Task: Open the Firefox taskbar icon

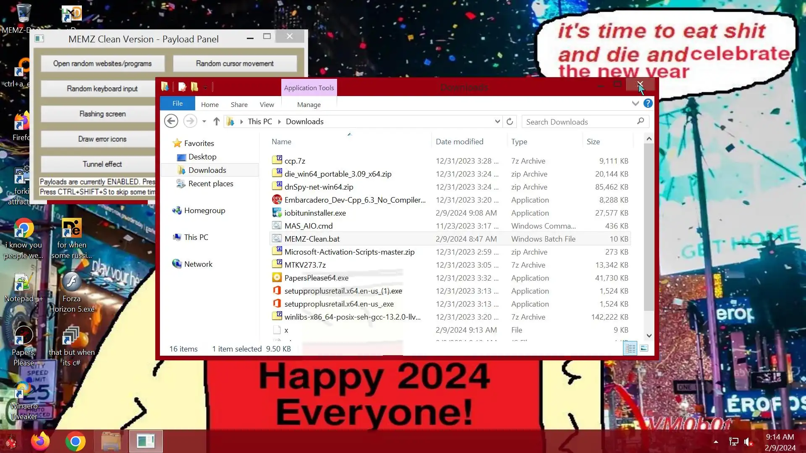Action: [40, 441]
